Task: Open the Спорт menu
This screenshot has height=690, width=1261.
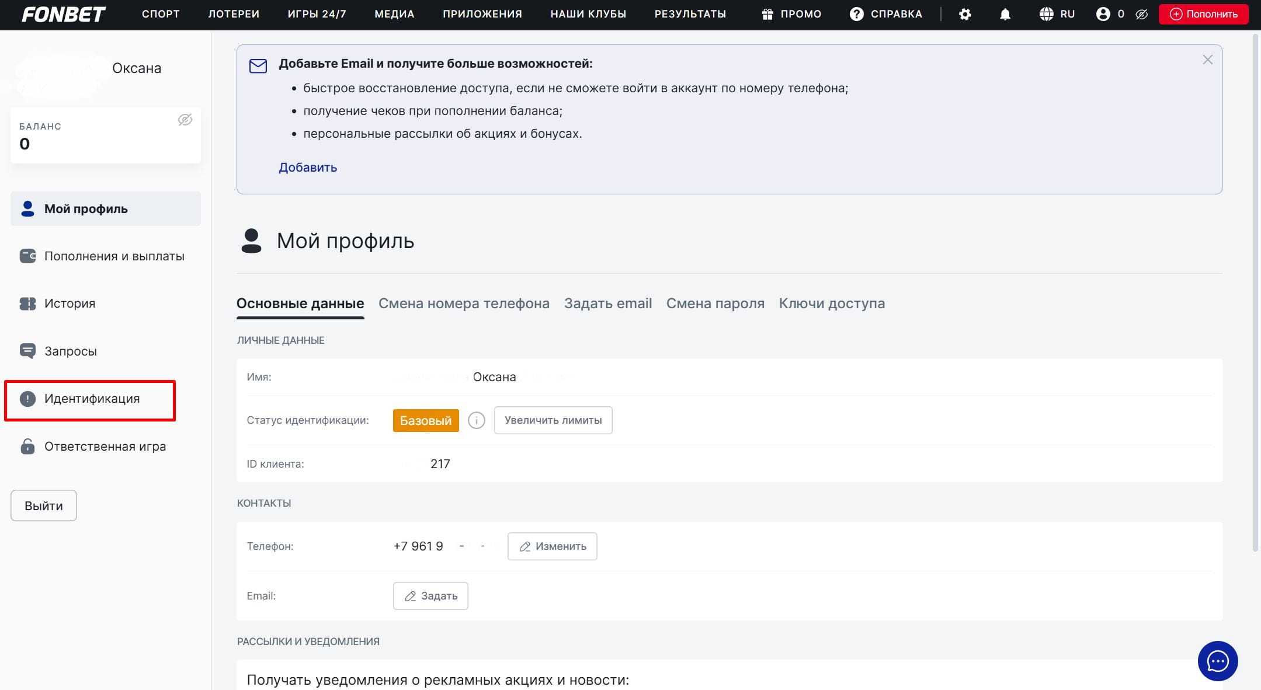Action: pyautogui.click(x=161, y=14)
